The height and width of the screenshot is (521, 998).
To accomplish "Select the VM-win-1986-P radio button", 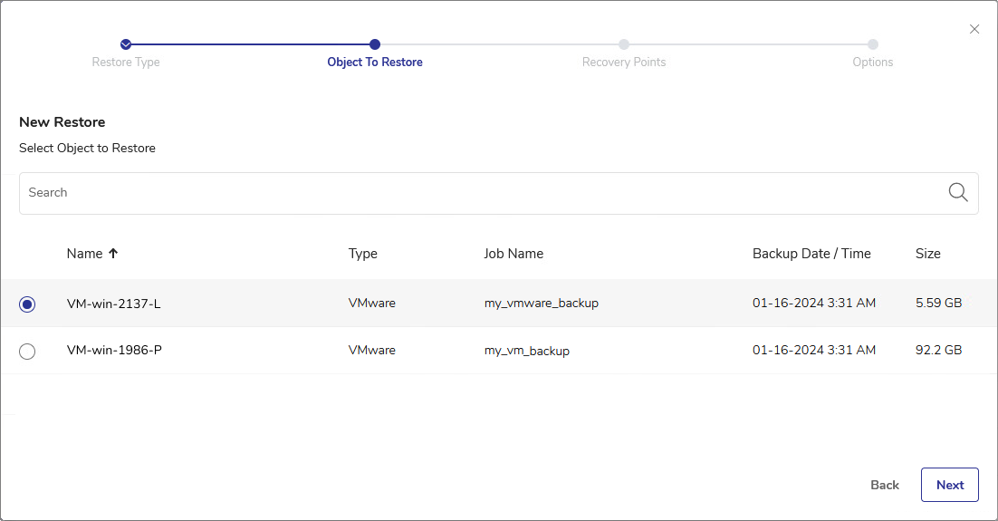I will click(x=27, y=352).
